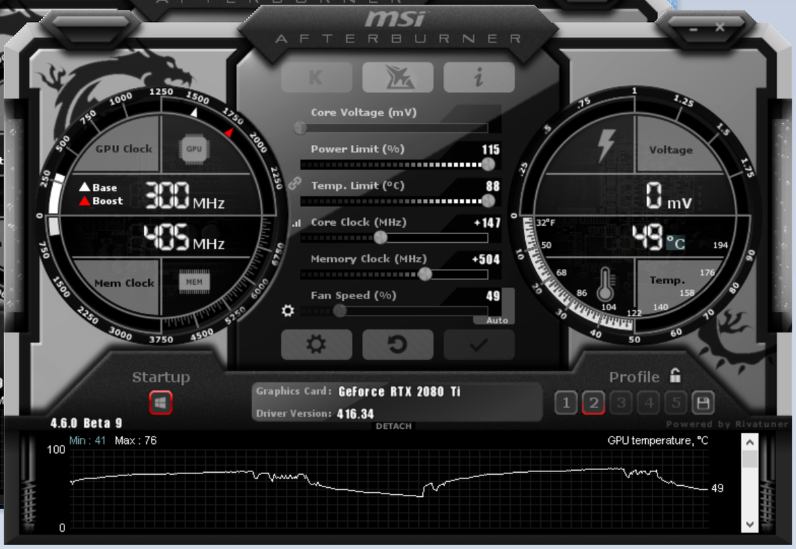
Task: Click the 300 MHz GPU clock readout
Action: (185, 196)
